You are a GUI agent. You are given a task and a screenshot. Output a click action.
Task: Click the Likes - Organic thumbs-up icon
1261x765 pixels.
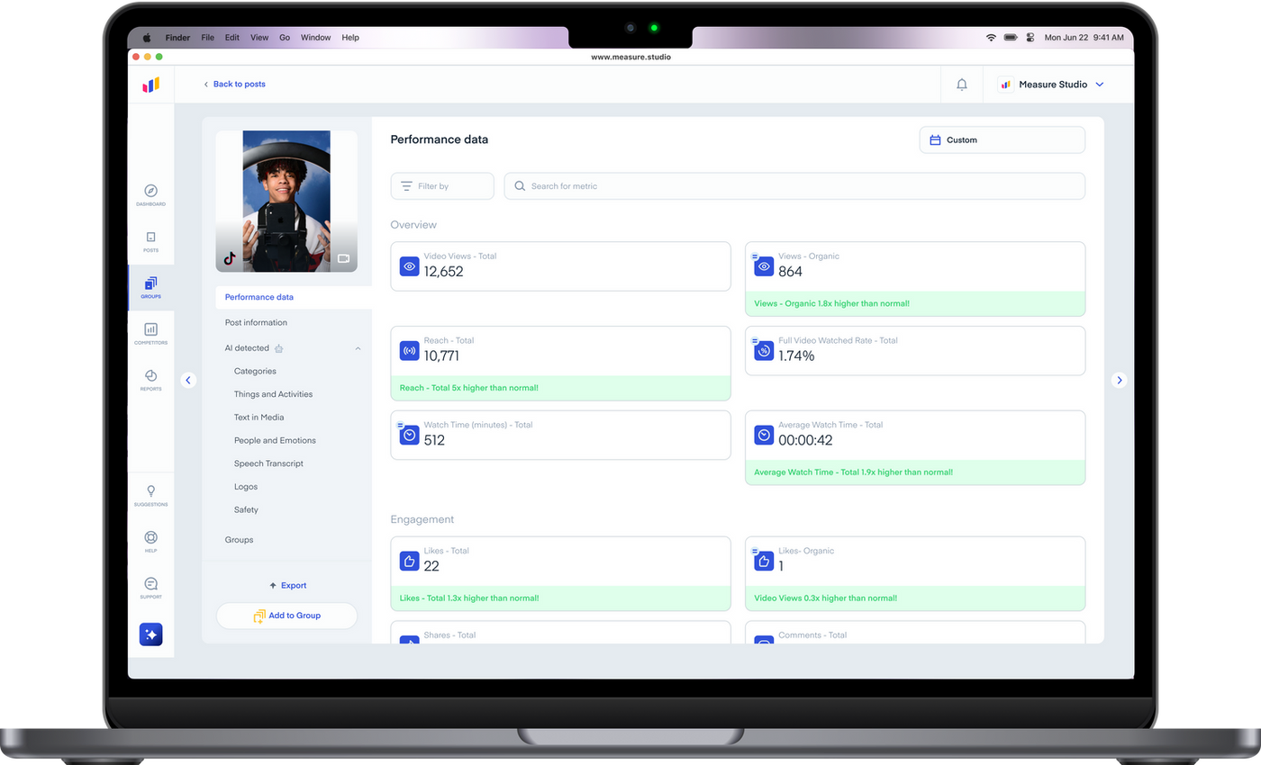tap(764, 562)
